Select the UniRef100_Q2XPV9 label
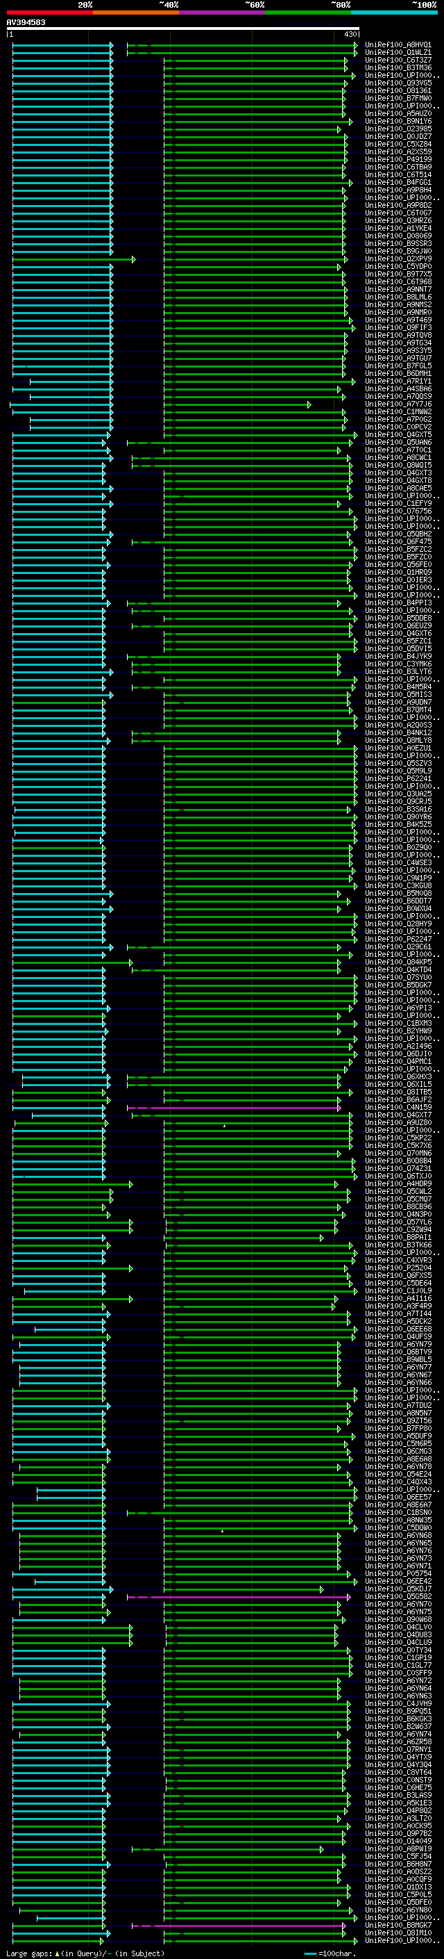This screenshot has height=1959, width=444. click(398, 259)
